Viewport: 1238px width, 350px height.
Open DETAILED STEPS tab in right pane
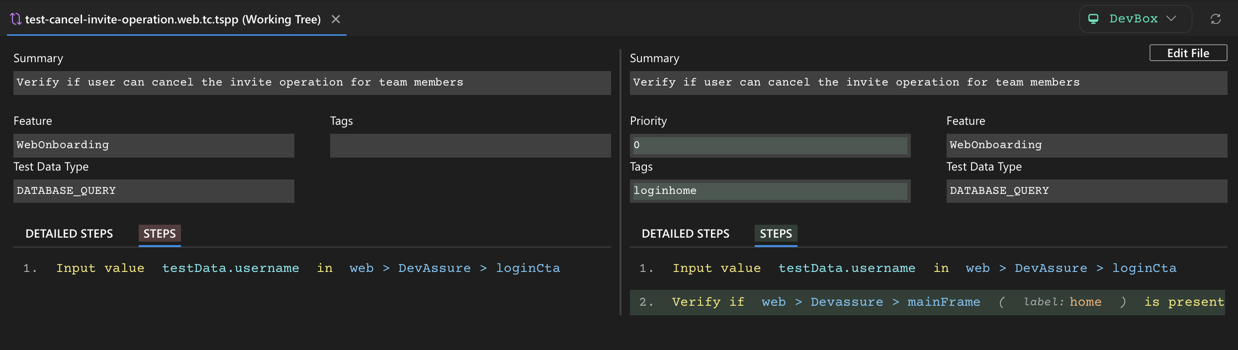[685, 234]
